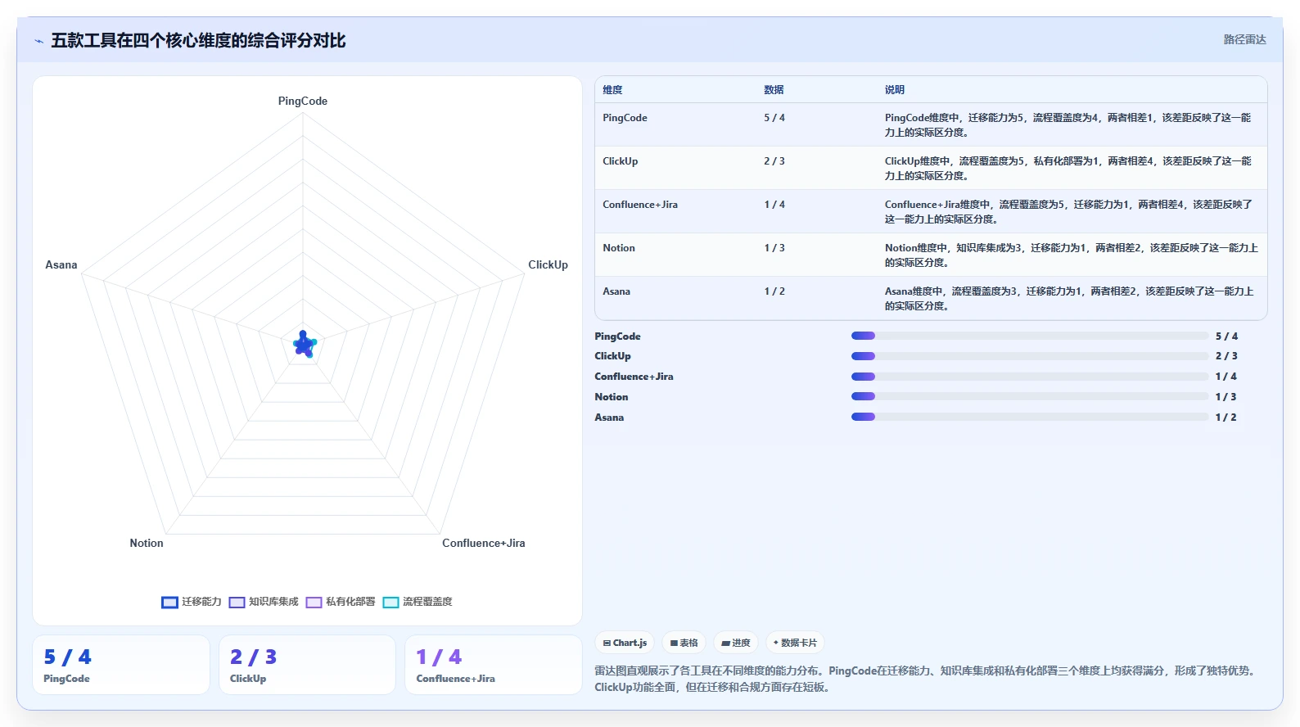This screenshot has height=727, width=1300.
Task: Click the Confluence+Jira axis label on the radar chart
Action: pyautogui.click(x=484, y=543)
